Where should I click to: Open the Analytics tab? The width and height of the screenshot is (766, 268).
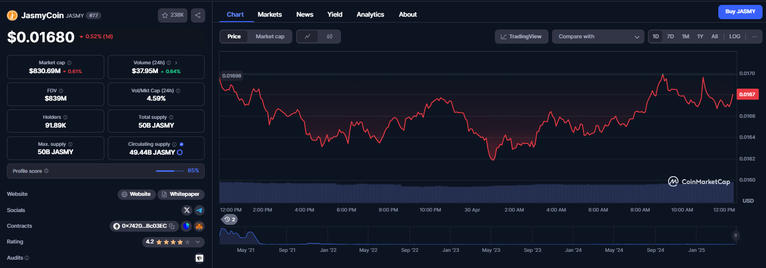pos(370,14)
